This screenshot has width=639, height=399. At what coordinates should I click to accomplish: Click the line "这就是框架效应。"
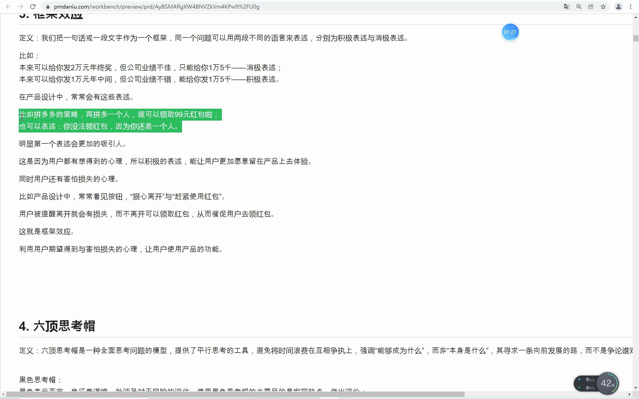[x=47, y=232]
